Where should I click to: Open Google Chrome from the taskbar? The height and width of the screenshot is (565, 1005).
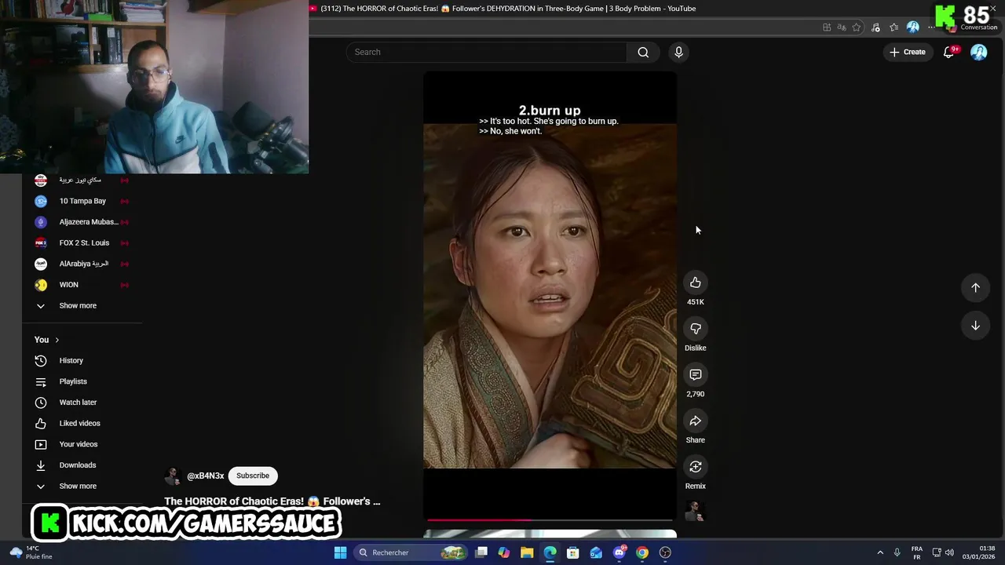coord(642,552)
